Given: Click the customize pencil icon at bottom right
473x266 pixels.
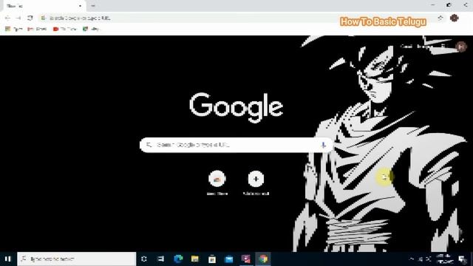Looking at the screenshot, I should [461, 240].
